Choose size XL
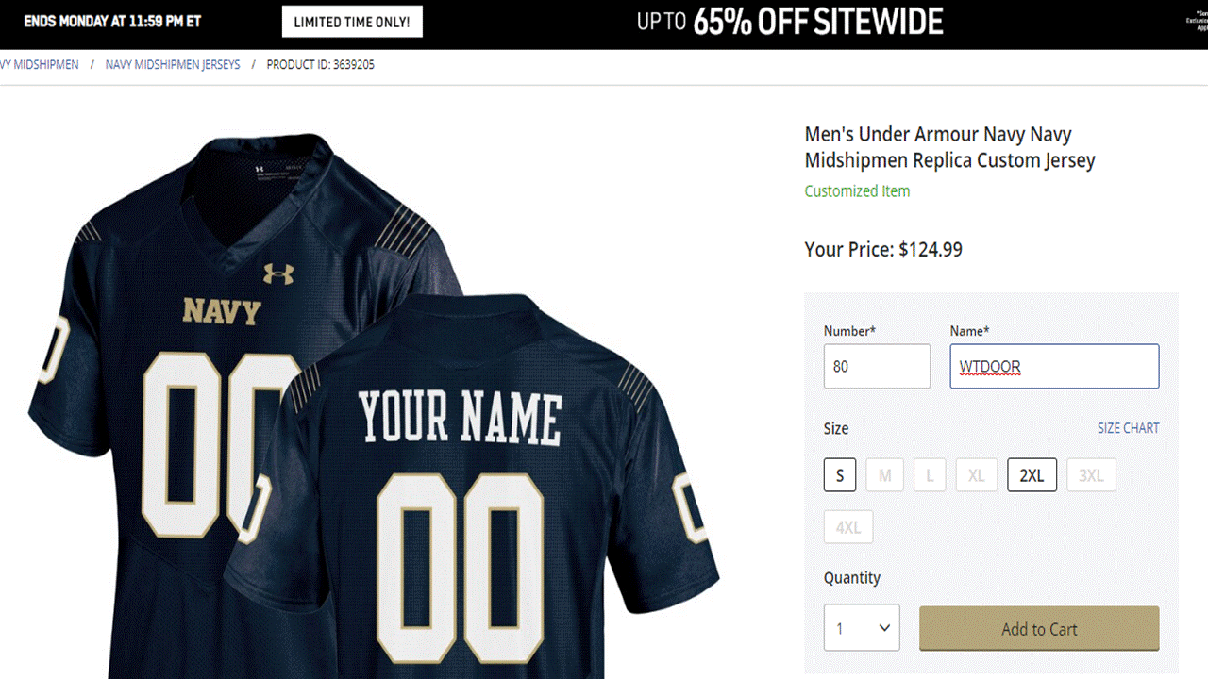Image resolution: width=1208 pixels, height=679 pixels. coord(976,475)
